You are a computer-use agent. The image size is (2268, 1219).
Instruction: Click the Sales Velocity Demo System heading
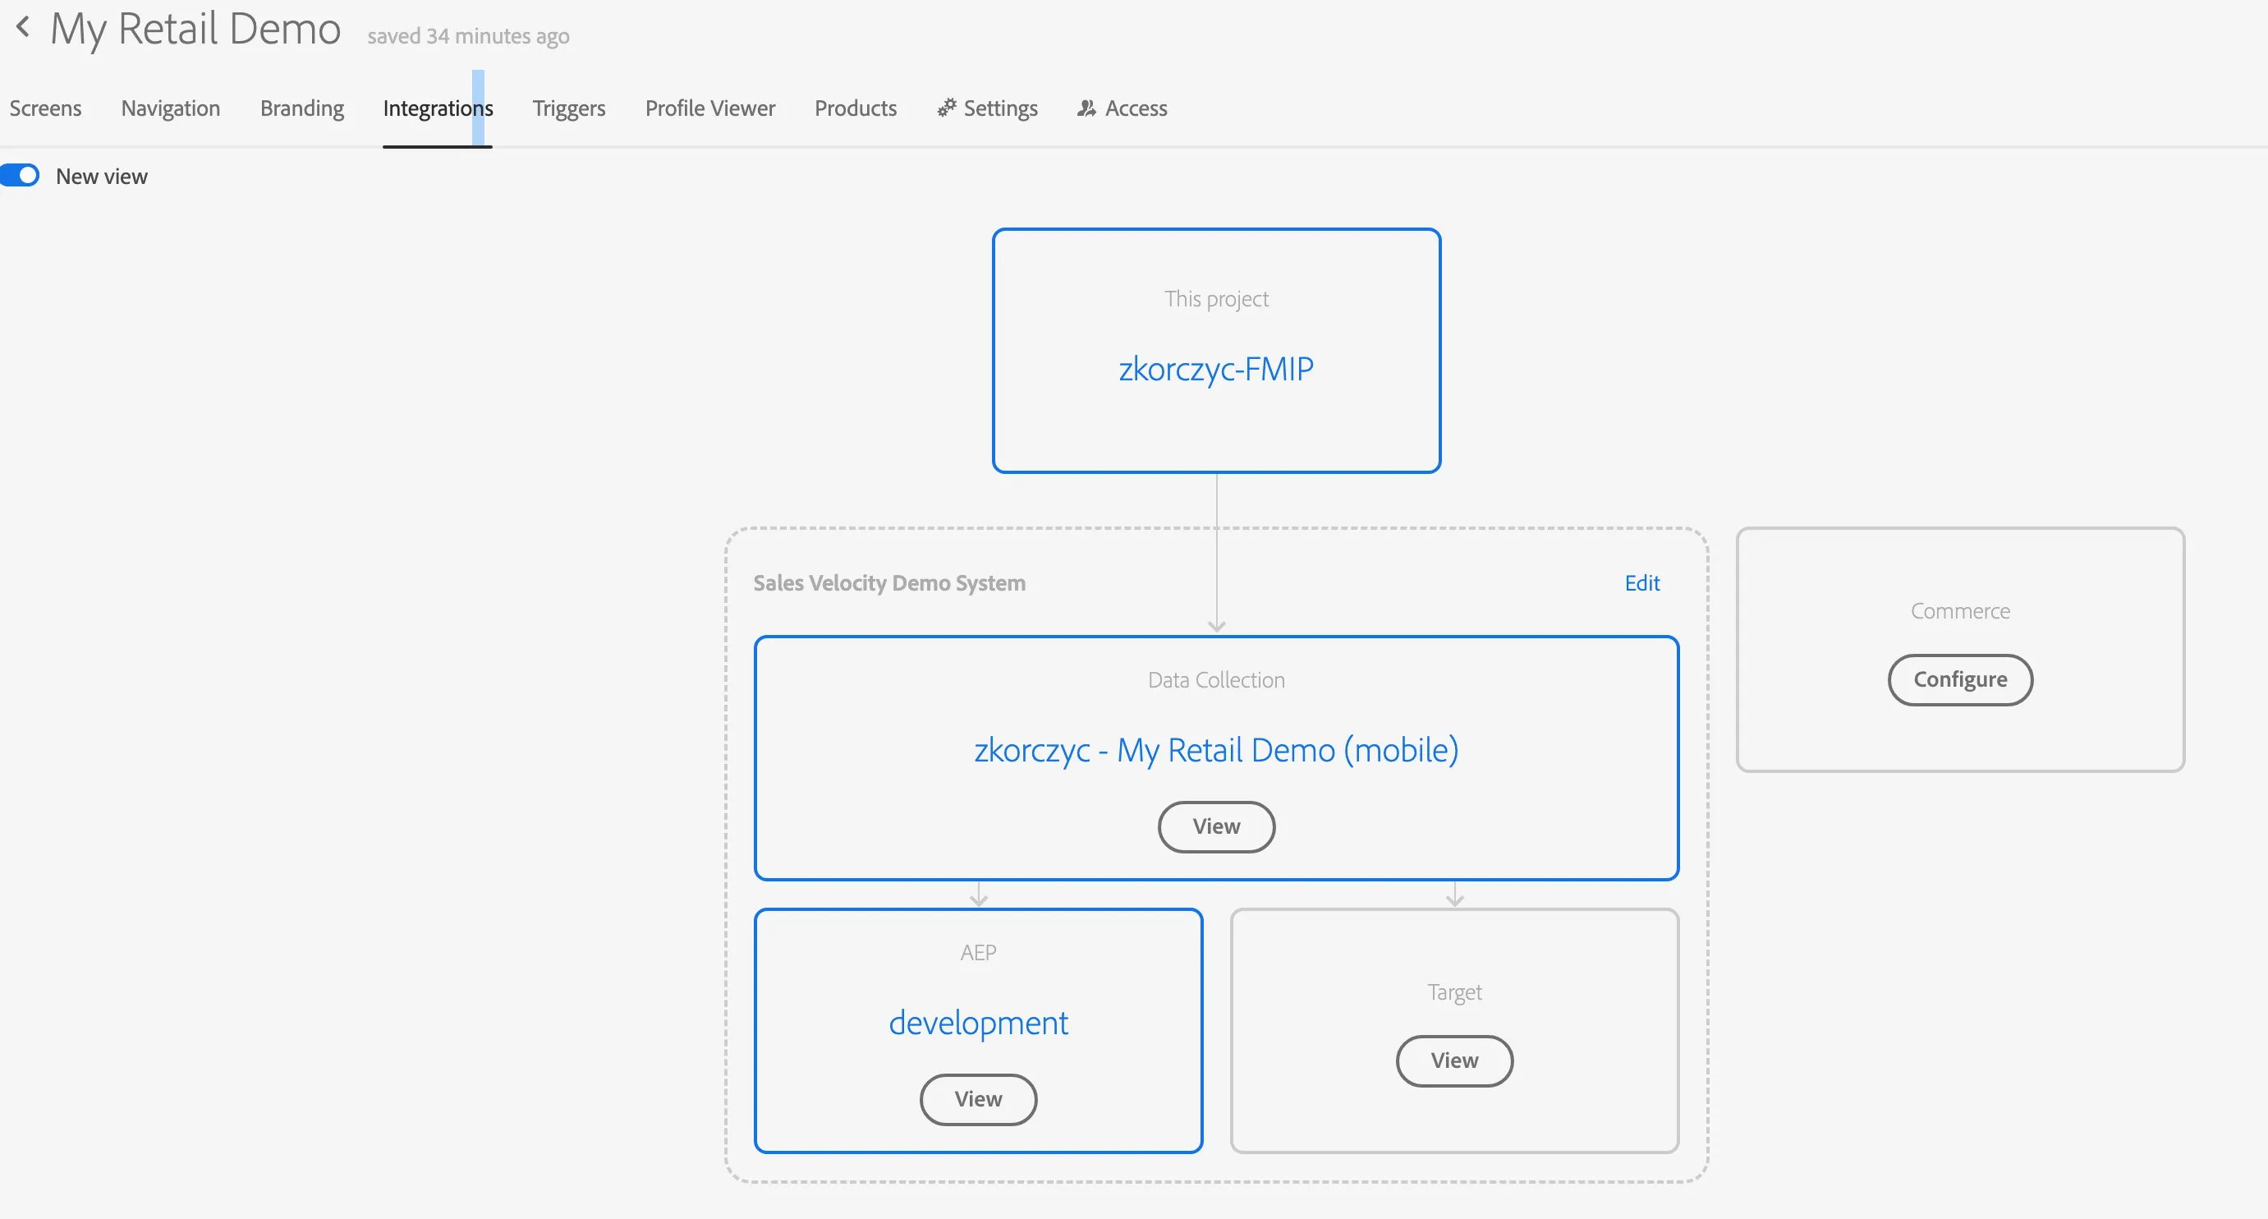click(889, 583)
